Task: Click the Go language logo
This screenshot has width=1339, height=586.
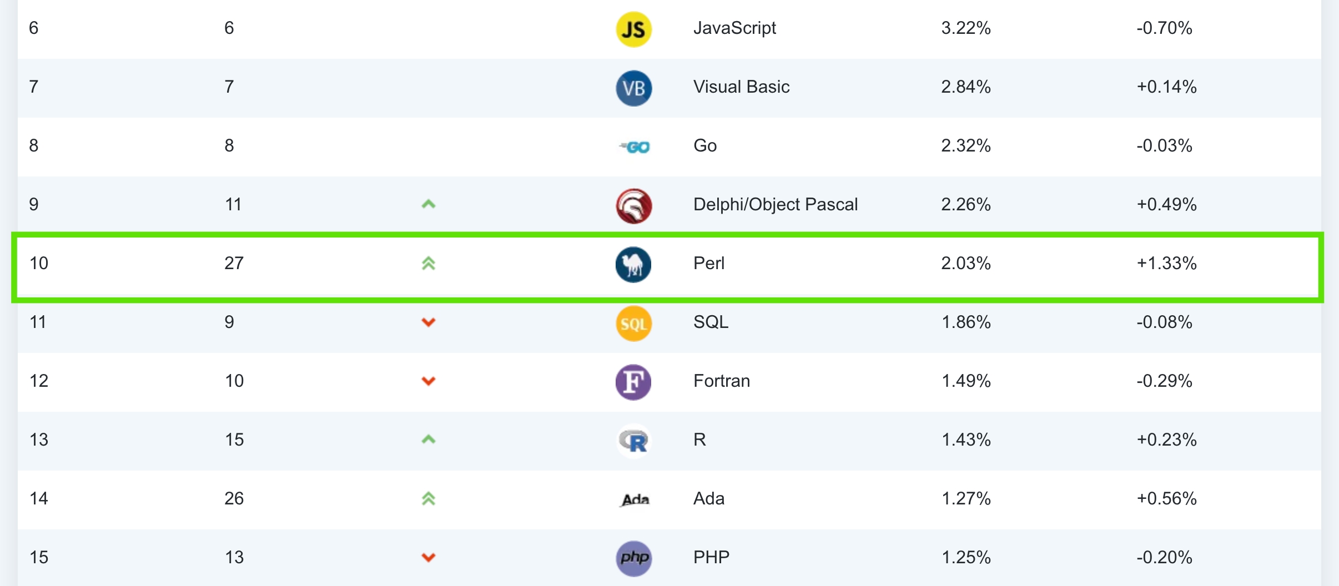Action: tap(635, 147)
